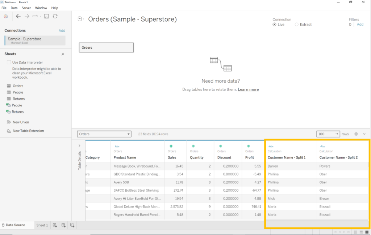This screenshot has height=235, width=371.
Task: Click the rows count input field
Action: 328,134
